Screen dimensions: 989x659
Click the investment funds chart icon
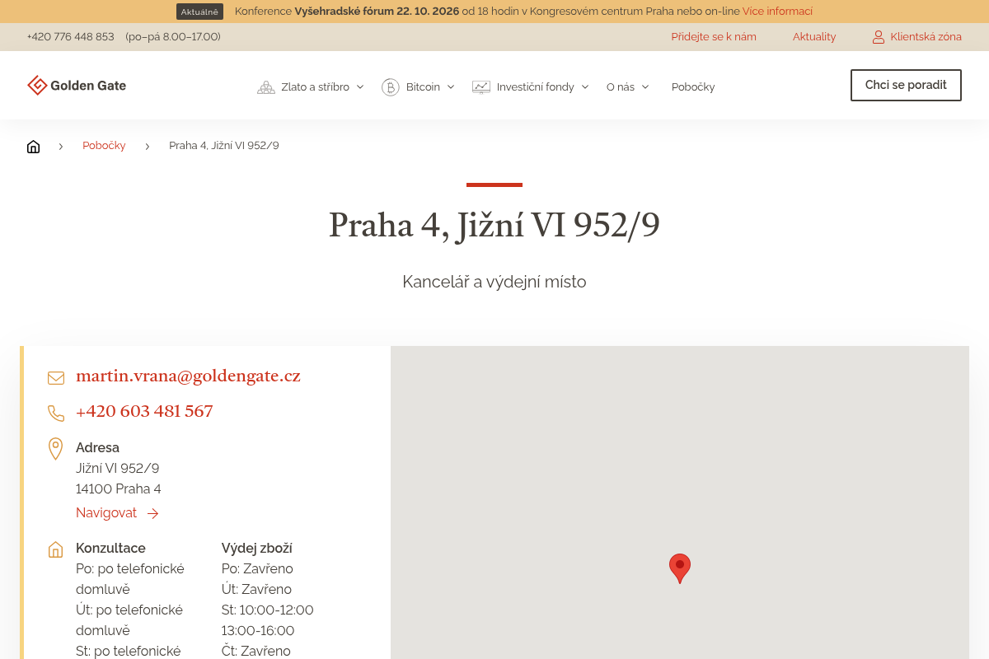pyautogui.click(x=481, y=86)
